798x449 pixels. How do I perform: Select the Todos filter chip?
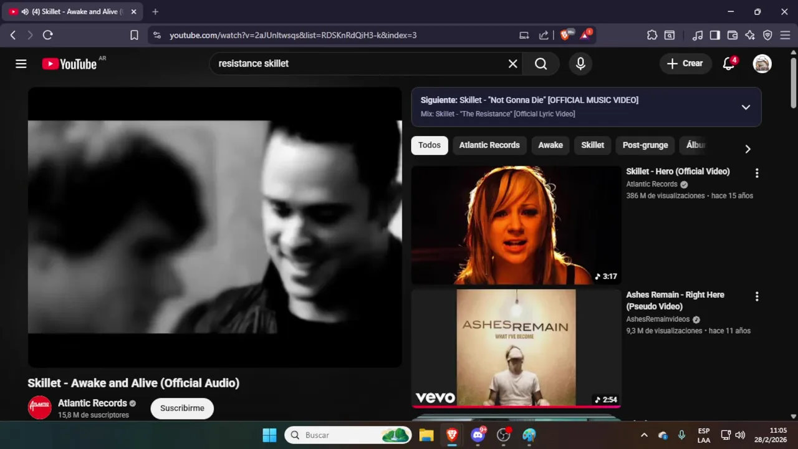click(x=430, y=145)
